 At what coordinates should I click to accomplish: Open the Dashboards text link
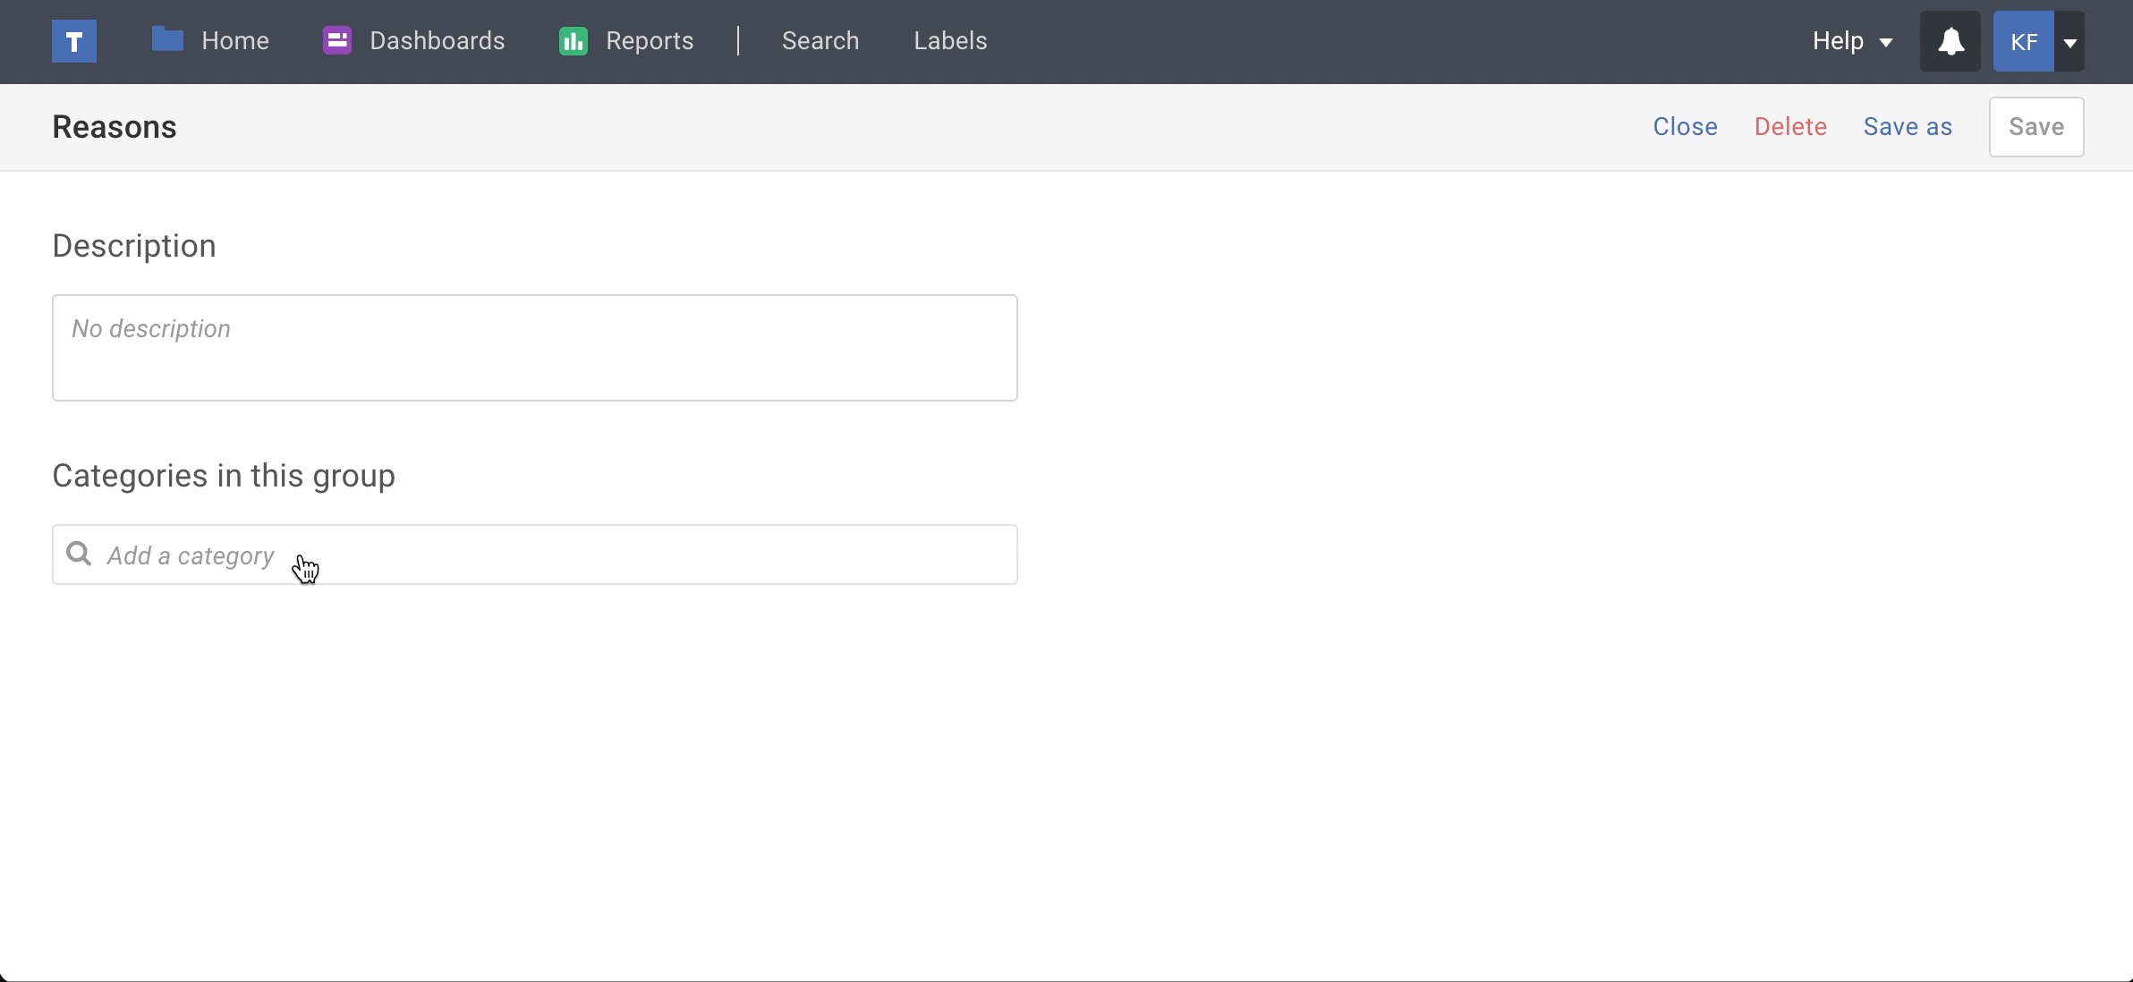coord(437,41)
